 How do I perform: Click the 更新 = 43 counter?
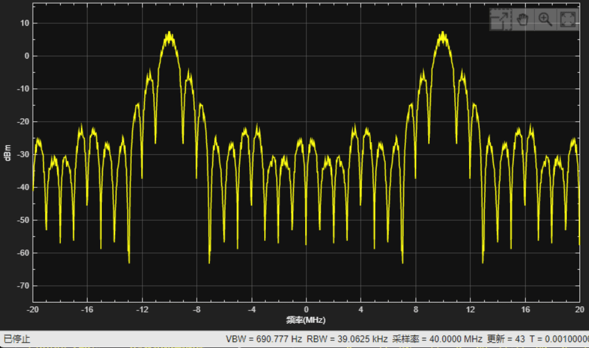pyautogui.click(x=506, y=339)
